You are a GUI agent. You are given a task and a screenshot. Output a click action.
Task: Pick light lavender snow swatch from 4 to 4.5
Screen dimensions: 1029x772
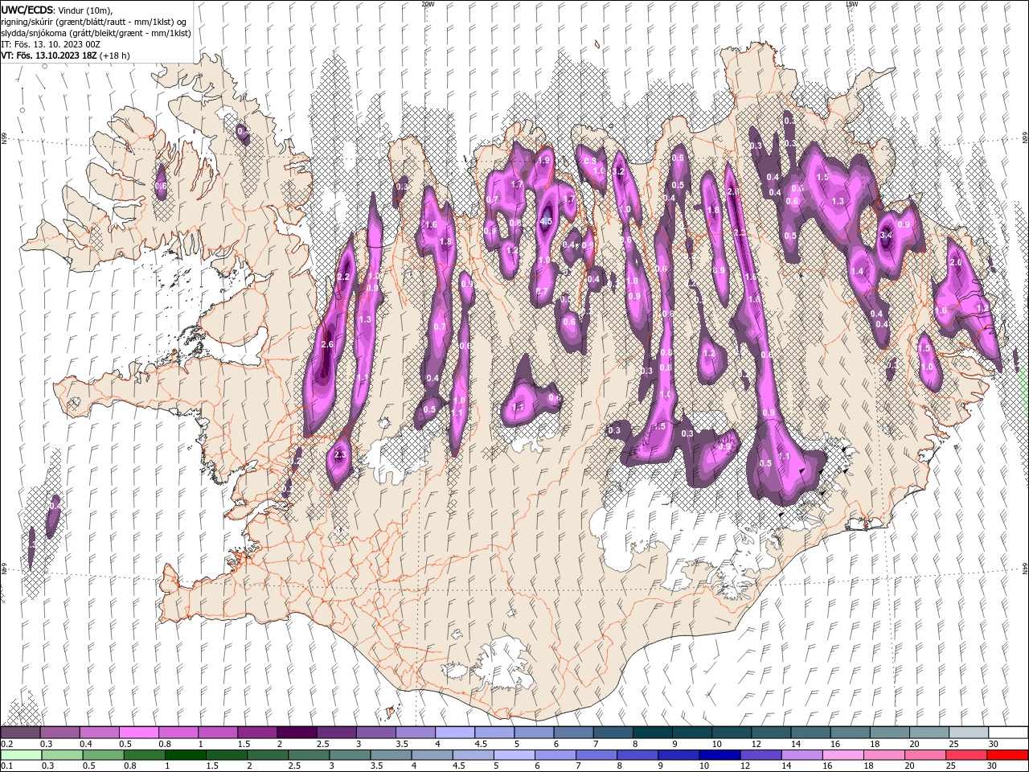(454, 733)
